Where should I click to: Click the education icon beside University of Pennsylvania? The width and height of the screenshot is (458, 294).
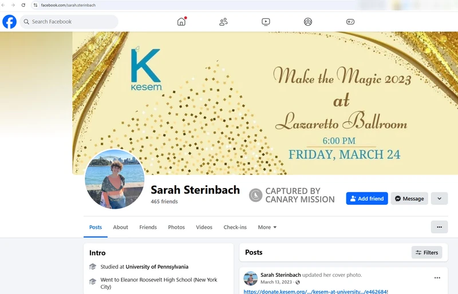(x=93, y=267)
